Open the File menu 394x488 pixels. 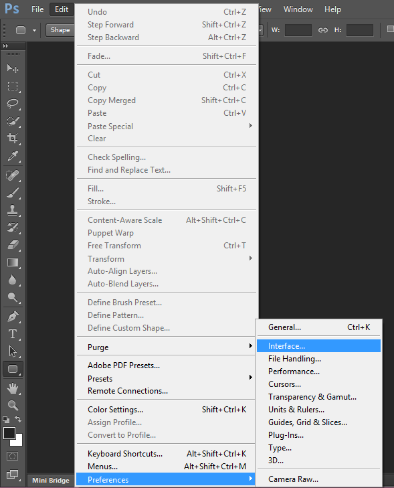[x=37, y=9]
